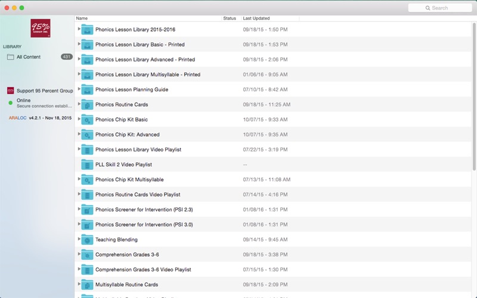Expand Phonics Chip Kit Multisyllable disclosure triangle

coord(79,179)
